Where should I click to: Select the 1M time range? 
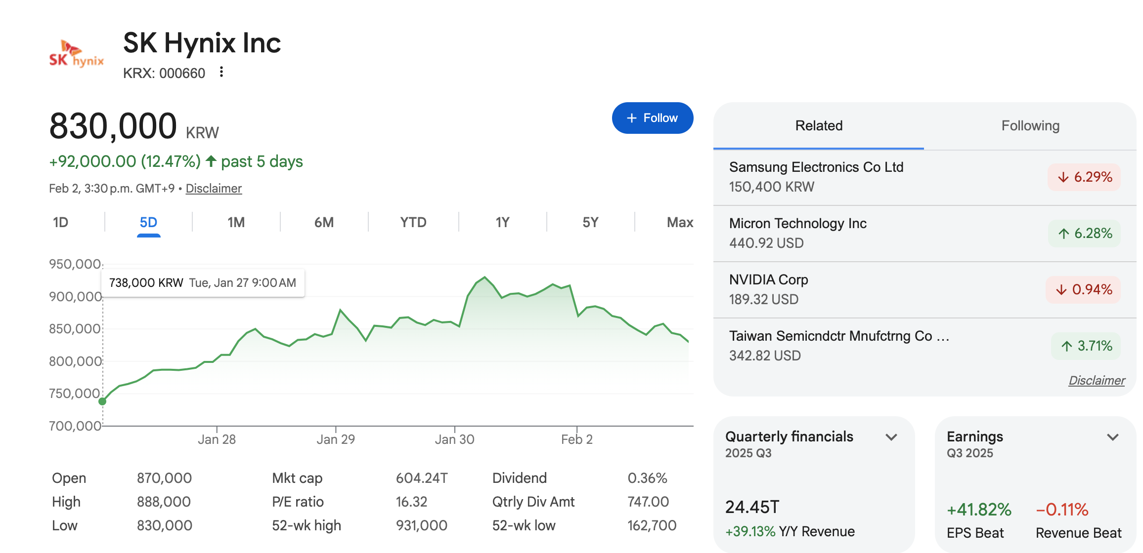coord(236,223)
